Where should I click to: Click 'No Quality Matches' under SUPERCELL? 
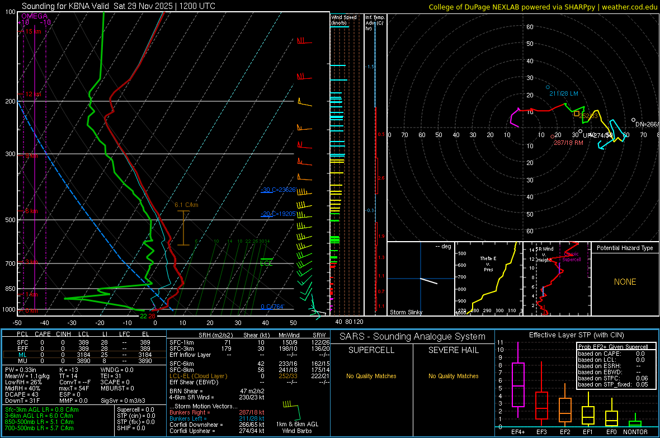click(371, 376)
